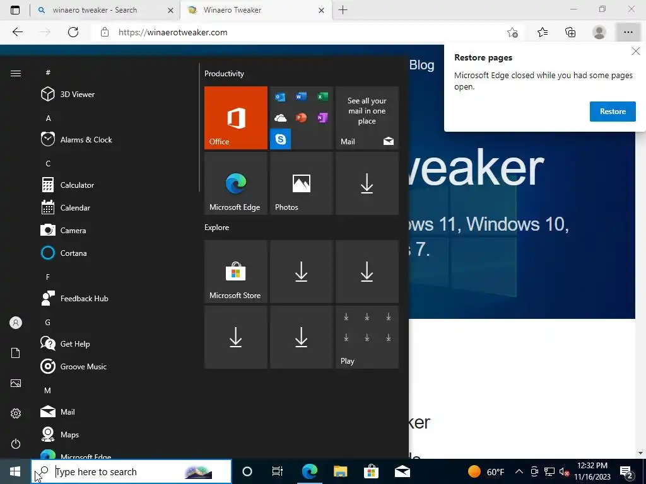646x484 pixels.
Task: Open Groove Music
Action: (115, 366)
